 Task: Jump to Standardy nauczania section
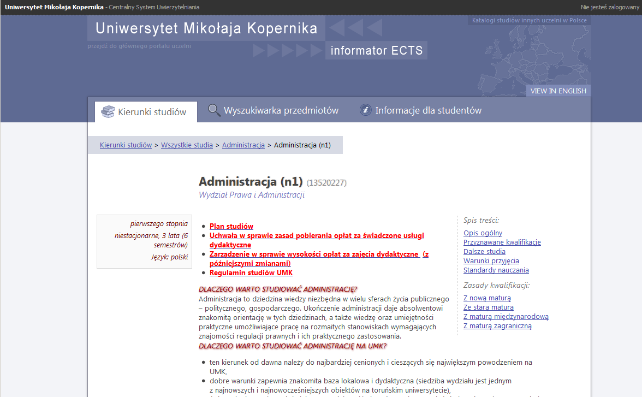click(496, 270)
